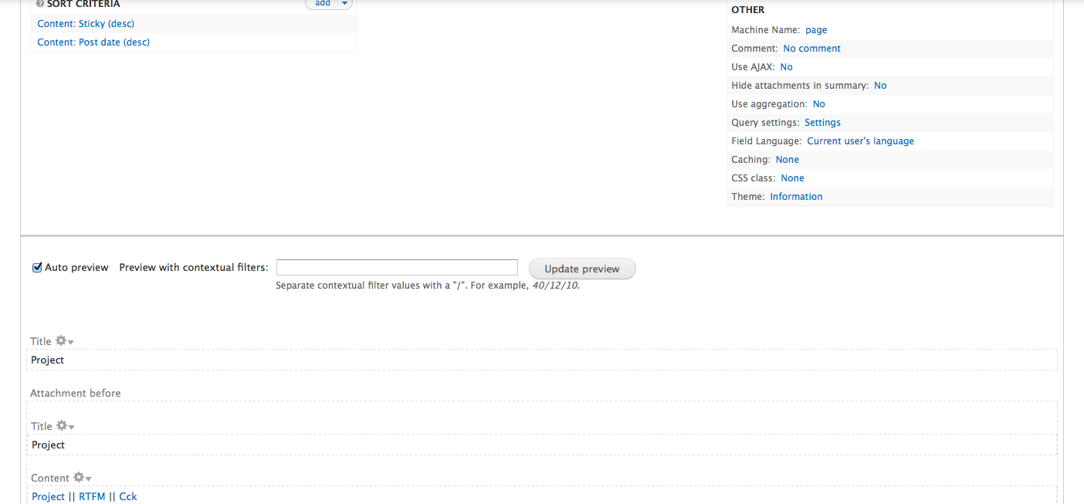Screen dimensions: 1084x504
Task: Open the Caching setting showing None
Action: click(x=787, y=160)
